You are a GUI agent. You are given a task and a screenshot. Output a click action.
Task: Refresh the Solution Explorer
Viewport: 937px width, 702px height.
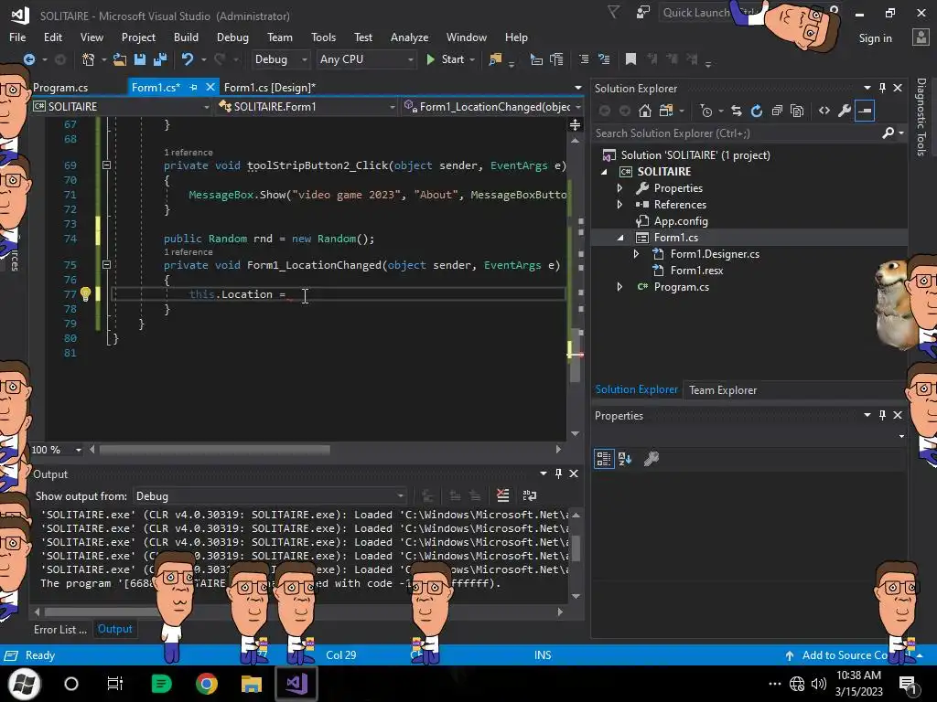[x=757, y=111]
